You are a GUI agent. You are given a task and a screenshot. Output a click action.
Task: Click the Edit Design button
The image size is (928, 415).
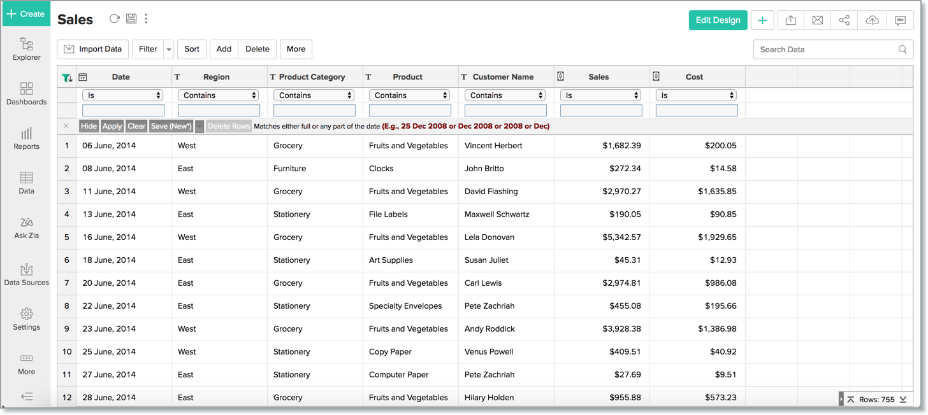[x=718, y=20]
